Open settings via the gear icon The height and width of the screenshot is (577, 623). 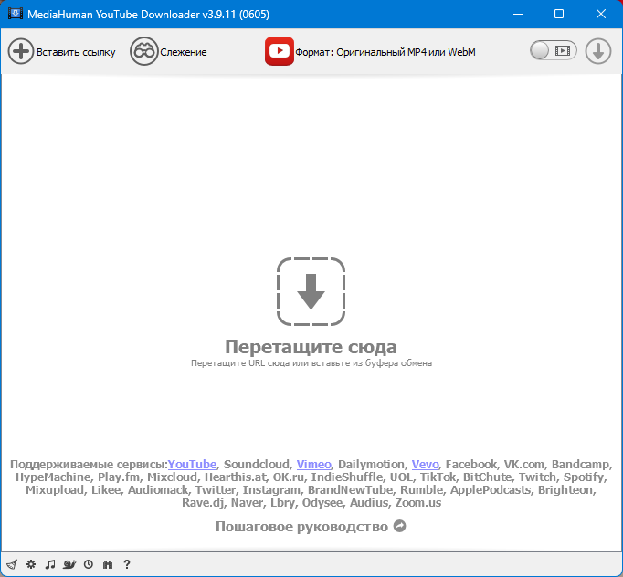click(31, 564)
